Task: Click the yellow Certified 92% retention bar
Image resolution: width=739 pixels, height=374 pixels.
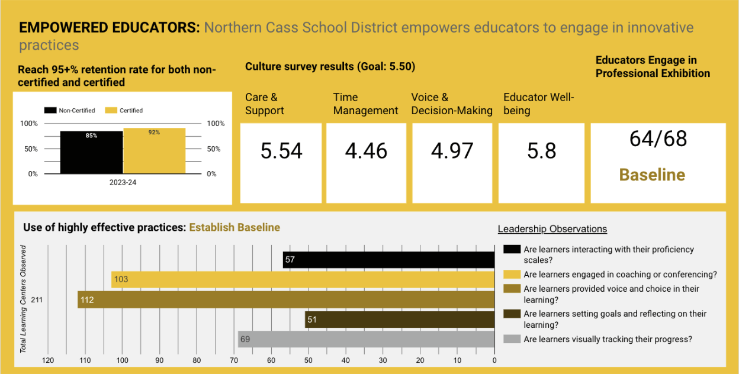Action: [154, 151]
